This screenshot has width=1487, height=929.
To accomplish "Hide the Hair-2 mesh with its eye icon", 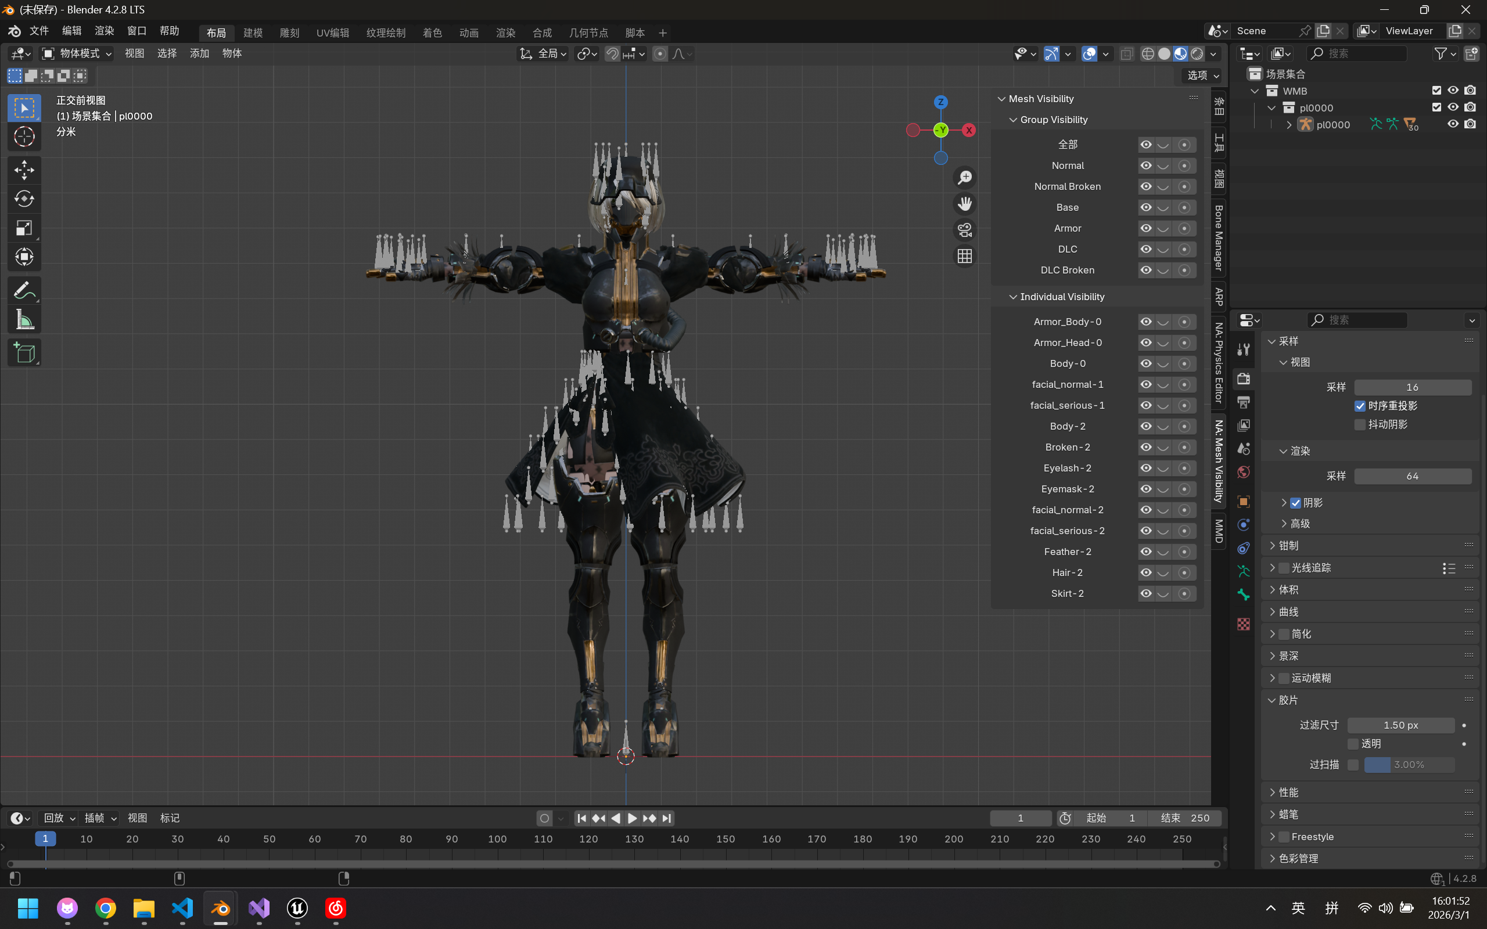I will coord(1146,572).
